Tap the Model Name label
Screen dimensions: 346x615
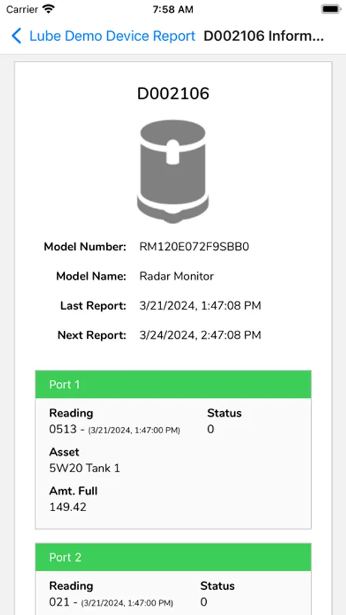91,276
